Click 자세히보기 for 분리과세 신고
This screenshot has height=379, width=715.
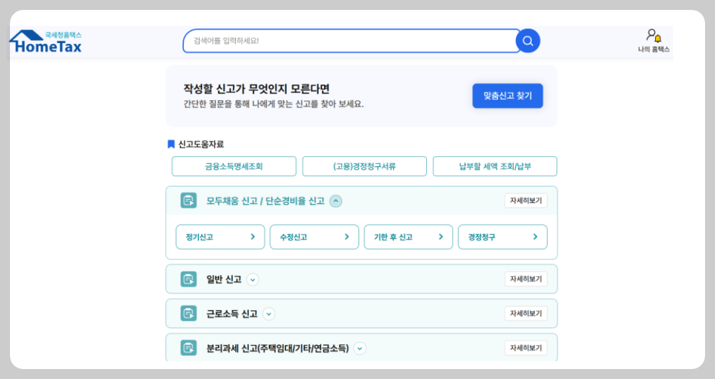coord(526,348)
